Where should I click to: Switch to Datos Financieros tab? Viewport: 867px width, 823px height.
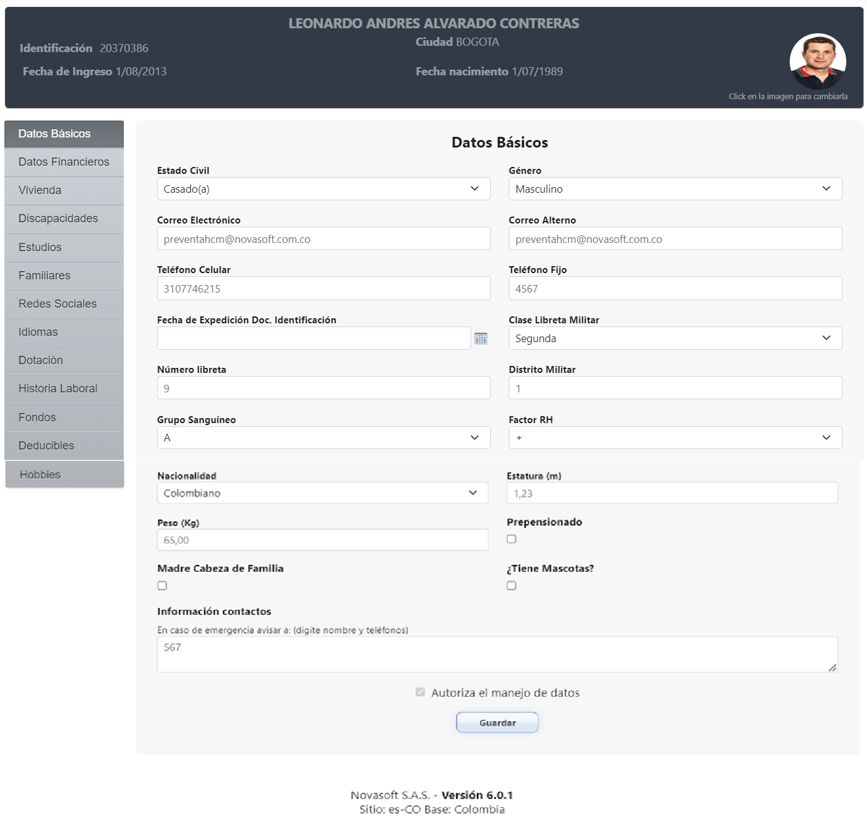click(64, 162)
